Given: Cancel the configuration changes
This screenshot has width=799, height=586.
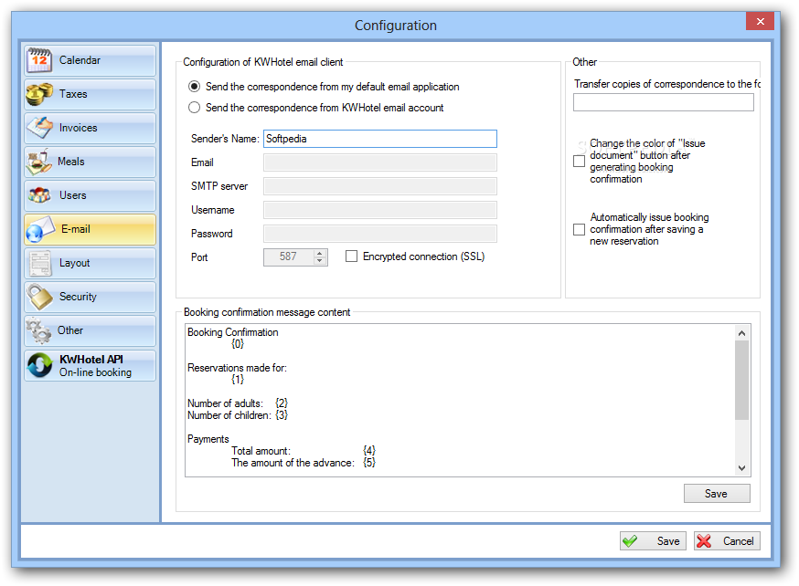Looking at the screenshot, I should click(727, 540).
